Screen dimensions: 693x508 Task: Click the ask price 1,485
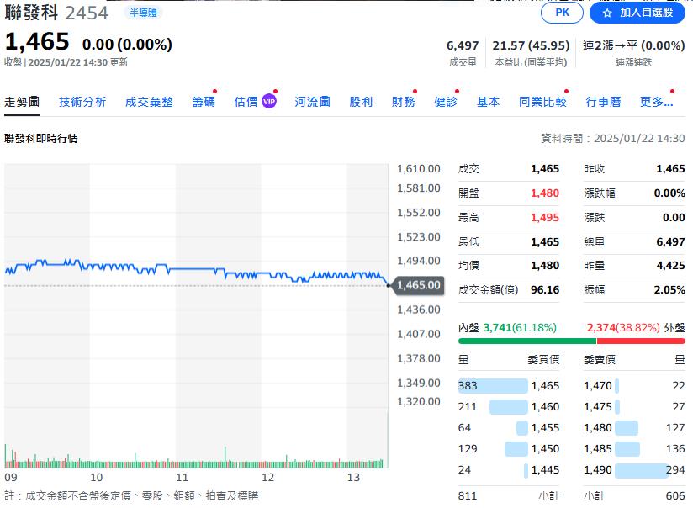pyautogui.click(x=598, y=449)
